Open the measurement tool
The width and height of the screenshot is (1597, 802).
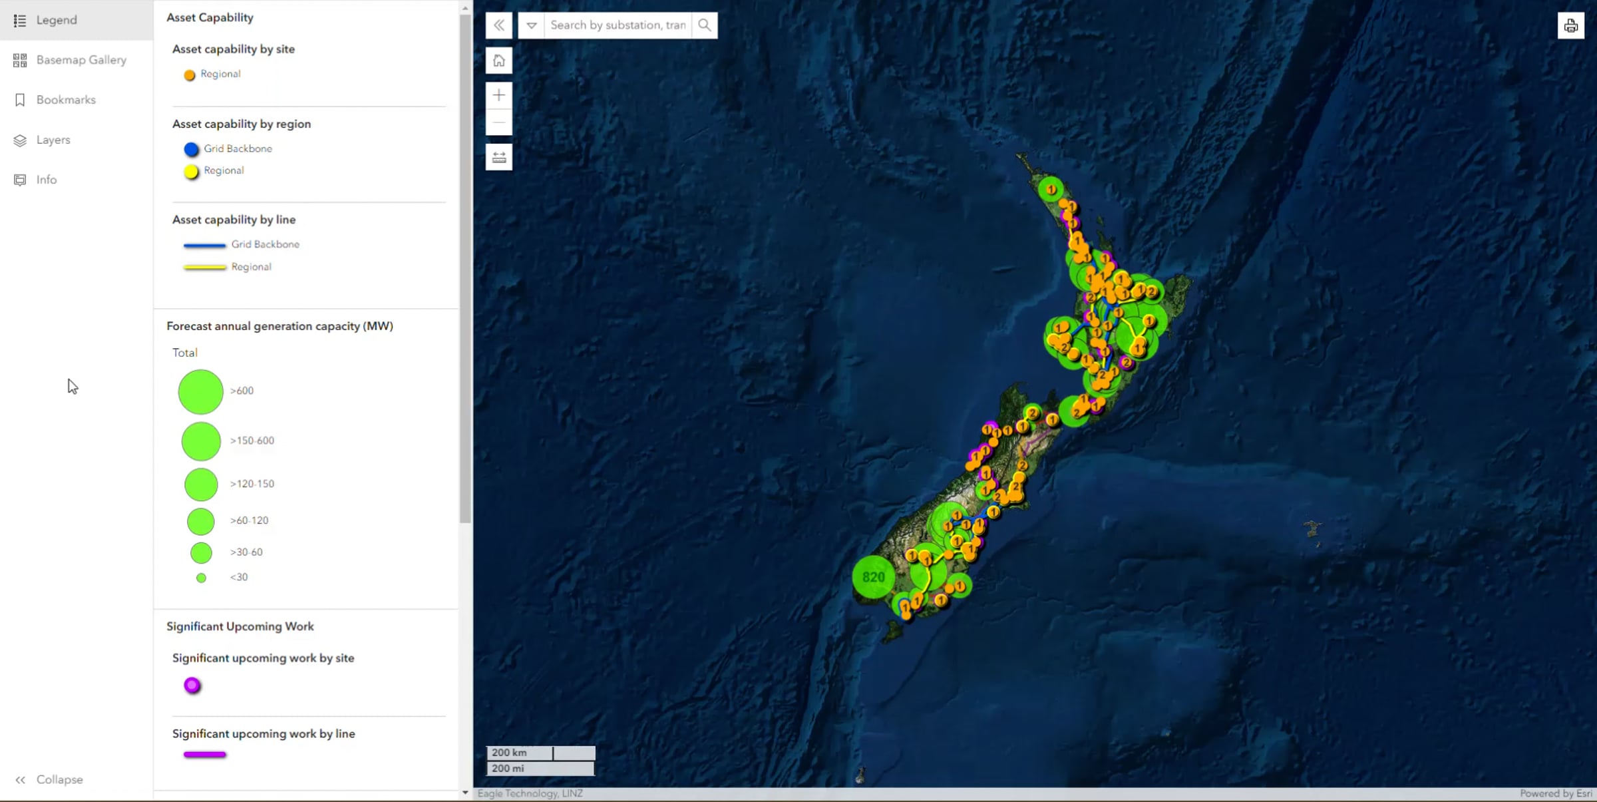click(x=499, y=157)
